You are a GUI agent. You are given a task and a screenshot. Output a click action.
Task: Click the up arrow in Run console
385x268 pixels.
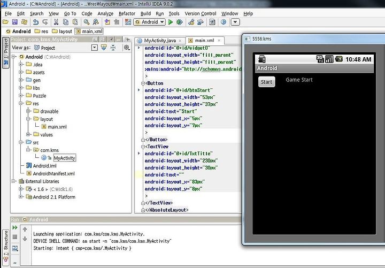pyautogui.click(x=25, y=229)
